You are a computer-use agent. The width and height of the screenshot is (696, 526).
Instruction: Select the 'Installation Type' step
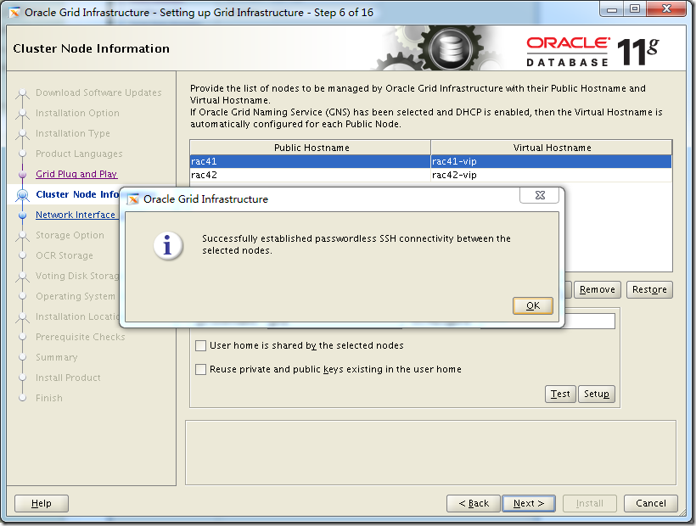coord(73,133)
